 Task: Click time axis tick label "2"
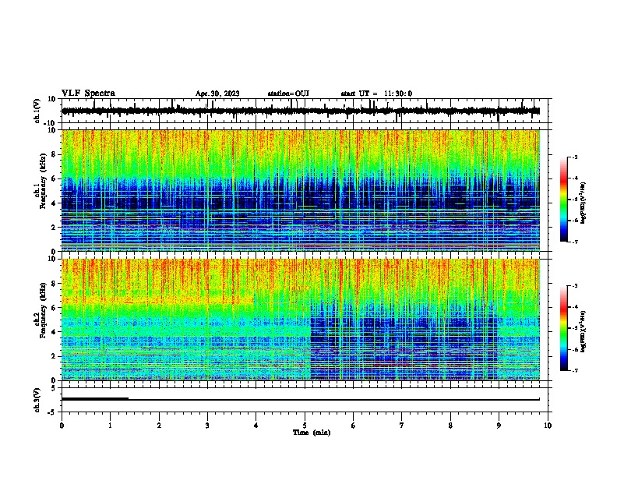point(159,426)
